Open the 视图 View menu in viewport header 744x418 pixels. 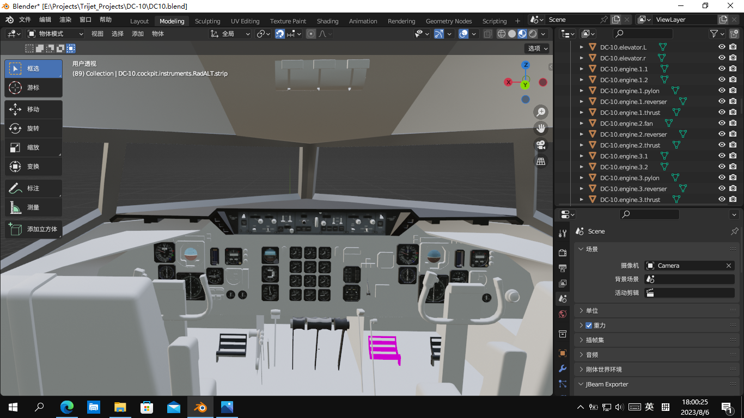[97, 34]
